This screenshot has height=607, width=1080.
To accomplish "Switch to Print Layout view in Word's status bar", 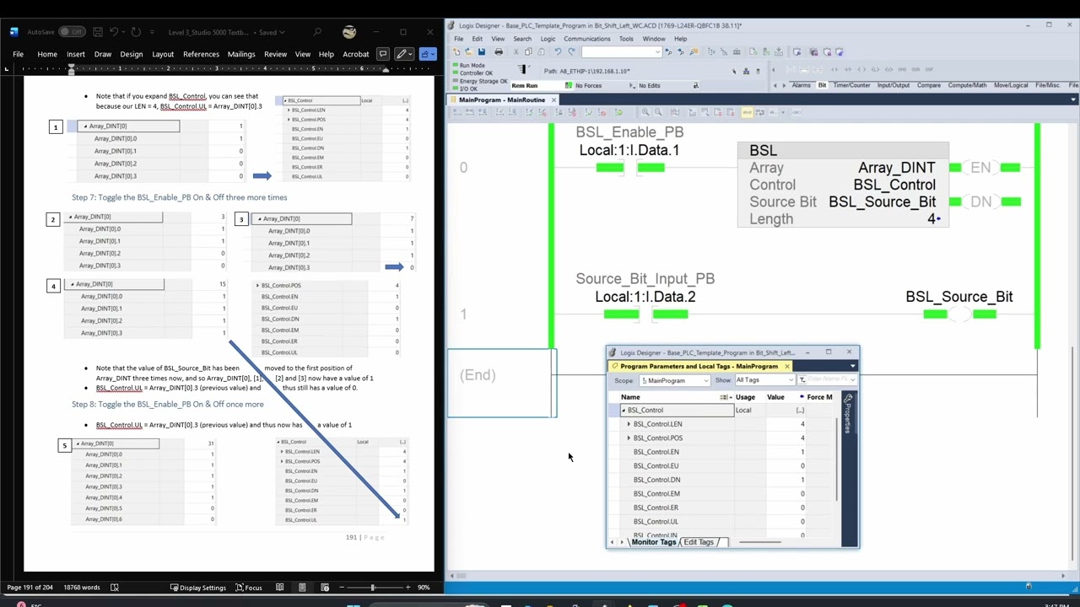I will pyautogui.click(x=302, y=588).
